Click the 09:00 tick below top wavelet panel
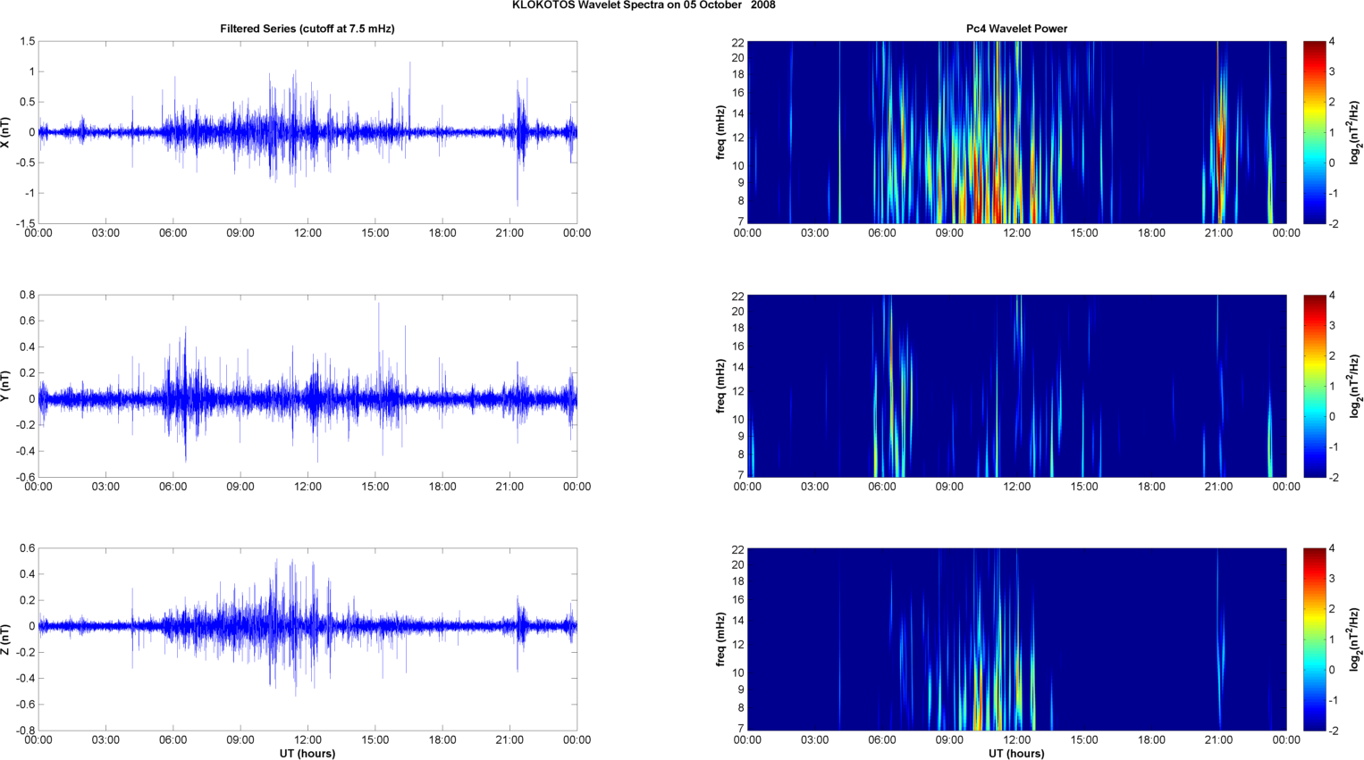The width and height of the screenshot is (1364, 760). click(949, 233)
